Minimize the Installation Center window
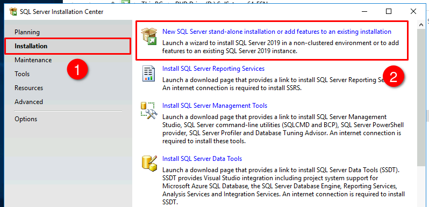This screenshot has height=207, width=429. click(364, 11)
